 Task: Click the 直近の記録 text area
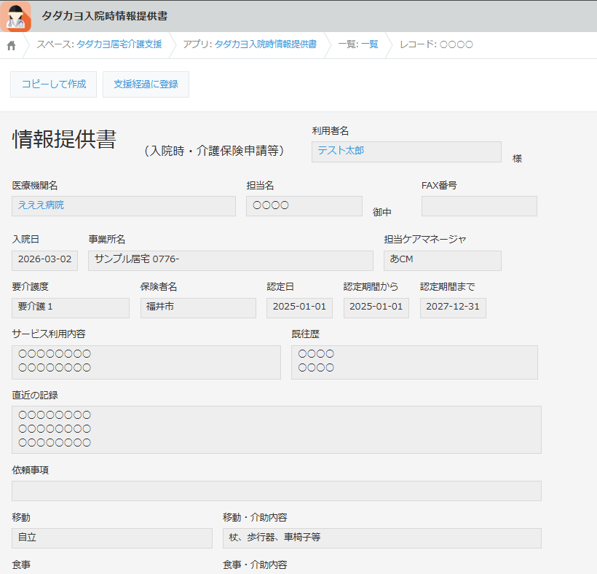pyautogui.click(x=276, y=429)
